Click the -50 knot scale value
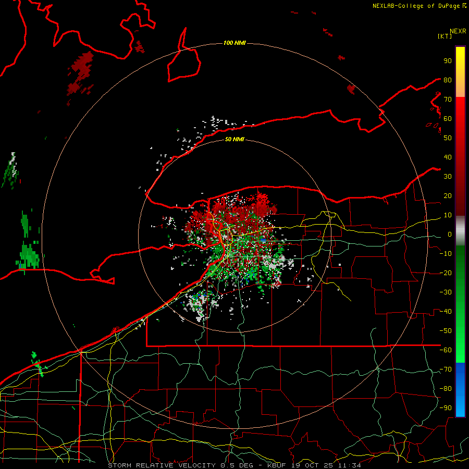Screen dimensions: 469x469 coord(446,331)
